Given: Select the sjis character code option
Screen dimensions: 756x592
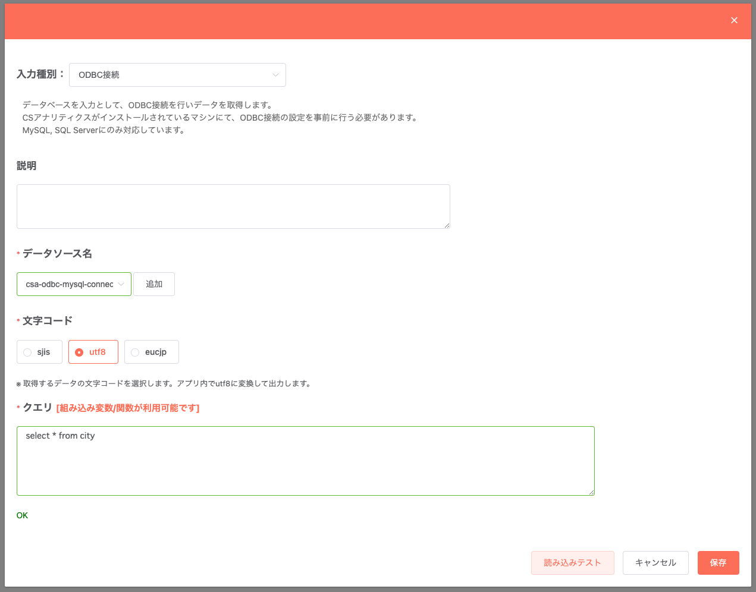Looking at the screenshot, I should (39, 352).
